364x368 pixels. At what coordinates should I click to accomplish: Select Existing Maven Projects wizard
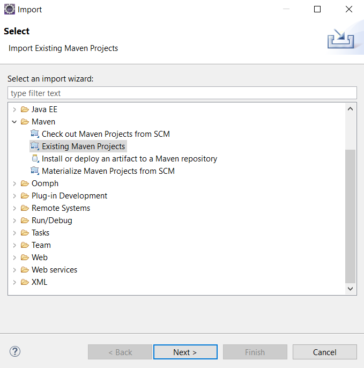(x=83, y=146)
